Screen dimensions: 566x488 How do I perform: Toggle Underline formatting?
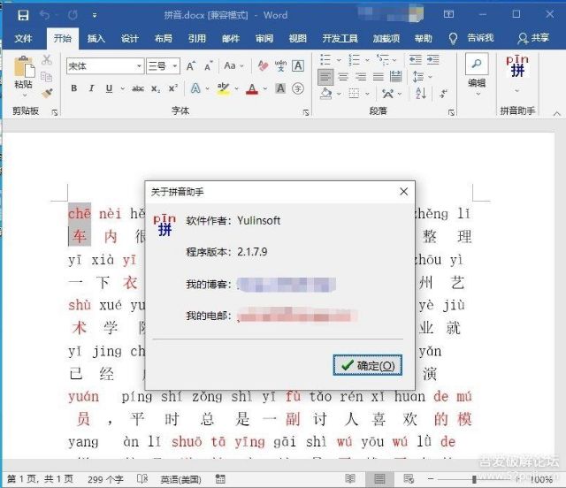point(109,88)
